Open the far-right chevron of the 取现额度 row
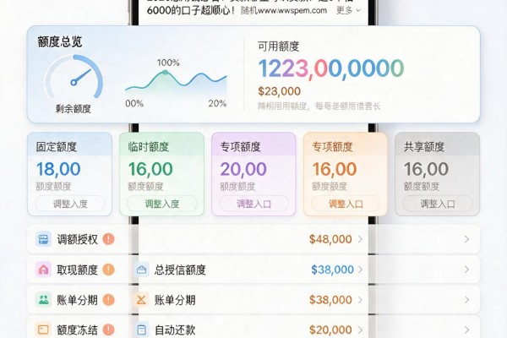Image resolution: width=507 pixels, height=338 pixels. (466, 270)
